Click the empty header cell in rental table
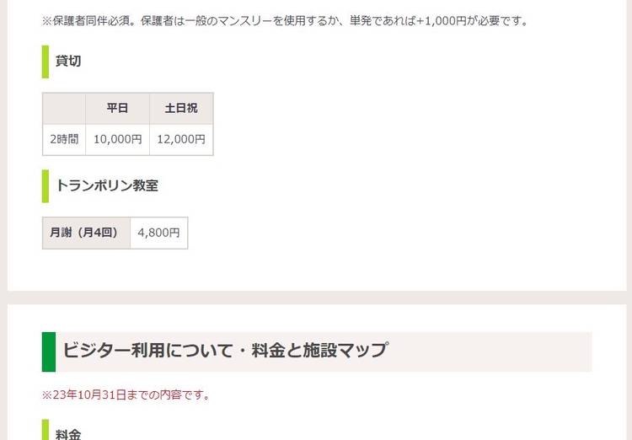This screenshot has width=632, height=440. [x=64, y=108]
